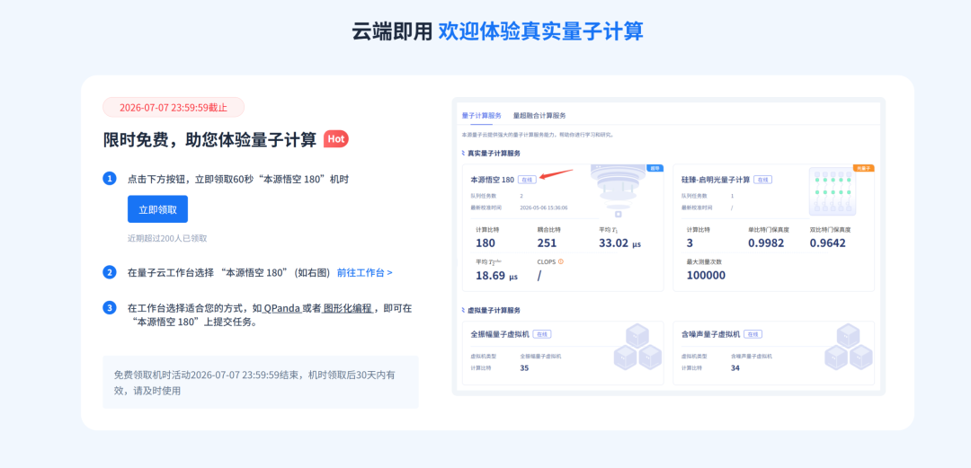
Task: Click the cubes icon on 全振幅量子虚拟机 card
Action: click(637, 347)
